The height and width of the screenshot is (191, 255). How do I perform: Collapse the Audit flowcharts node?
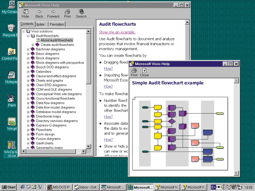[28, 36]
